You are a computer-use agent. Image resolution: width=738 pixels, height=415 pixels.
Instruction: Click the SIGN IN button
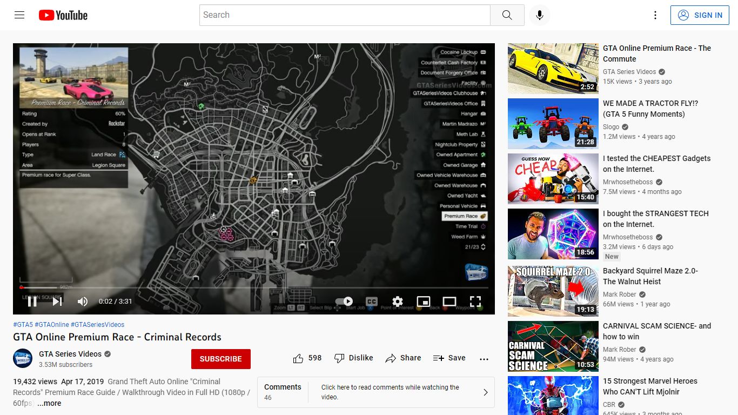pyautogui.click(x=700, y=15)
